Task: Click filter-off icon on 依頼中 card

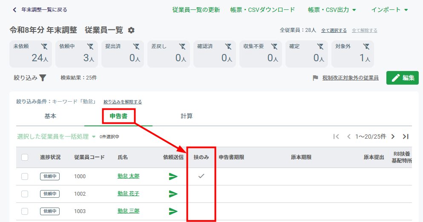Action: [90, 47]
